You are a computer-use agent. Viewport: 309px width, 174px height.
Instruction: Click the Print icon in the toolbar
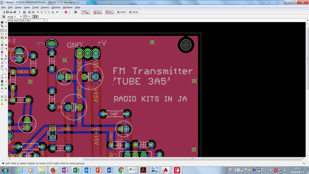pyautogui.click(x=12, y=12)
